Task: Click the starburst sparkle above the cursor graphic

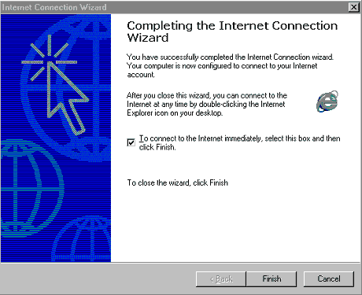Action: 50,58
